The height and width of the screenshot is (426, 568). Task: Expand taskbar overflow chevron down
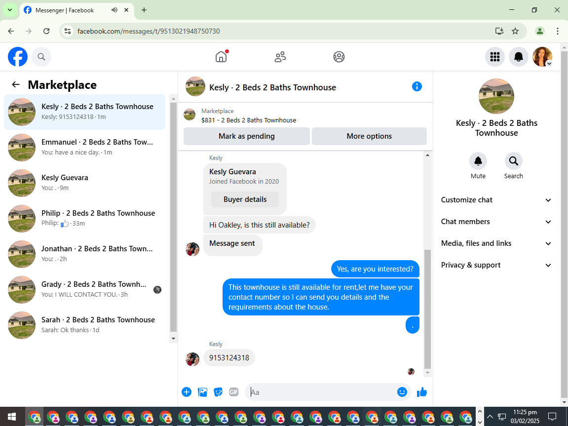[x=480, y=422]
